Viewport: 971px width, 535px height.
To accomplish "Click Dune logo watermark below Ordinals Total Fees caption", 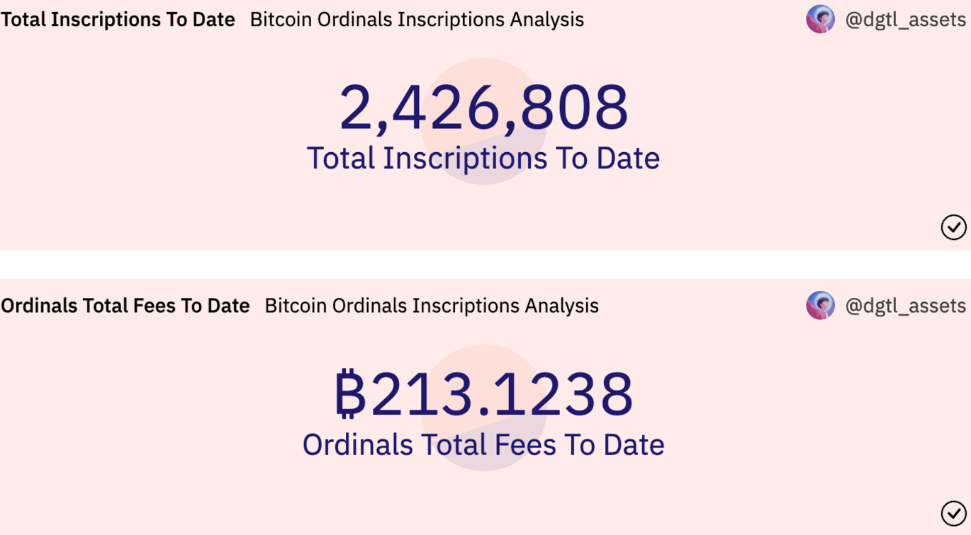I will click(x=483, y=464).
